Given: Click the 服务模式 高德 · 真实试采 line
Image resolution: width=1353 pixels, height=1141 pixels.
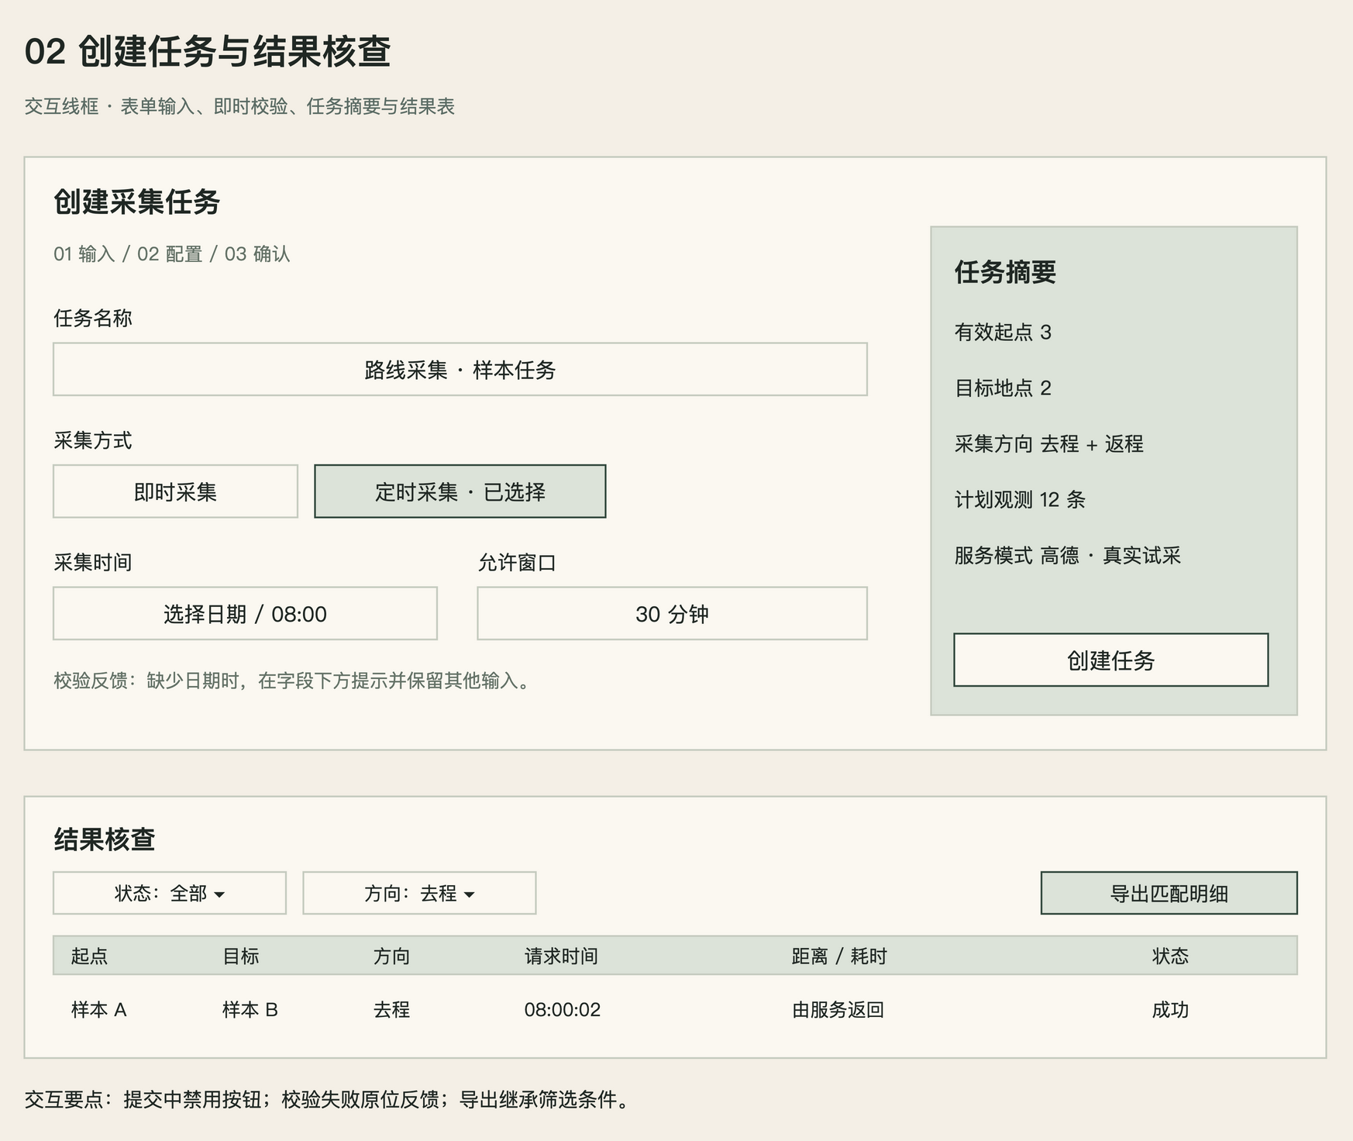Looking at the screenshot, I should (x=1068, y=555).
